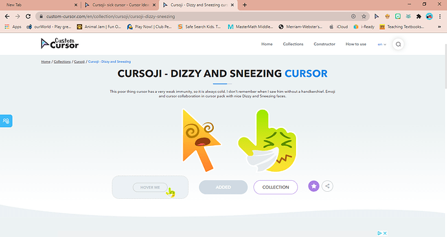Click the green extension icon in toolbar

pos(398,17)
